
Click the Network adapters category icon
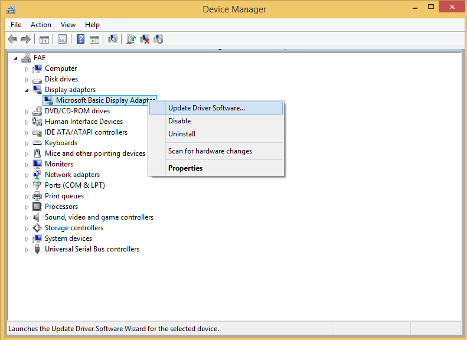click(x=37, y=175)
